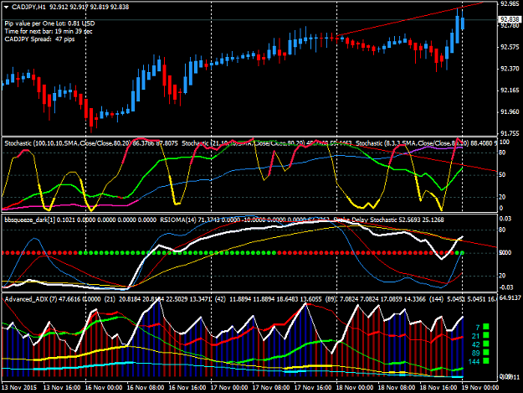Click the '16 Nov 08:00' time axis label
The height and width of the screenshot is (393, 523).
(146, 388)
